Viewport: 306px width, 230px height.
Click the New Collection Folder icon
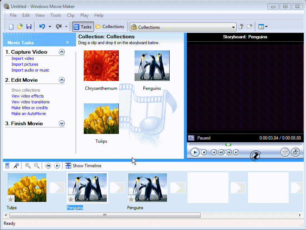coord(249,27)
